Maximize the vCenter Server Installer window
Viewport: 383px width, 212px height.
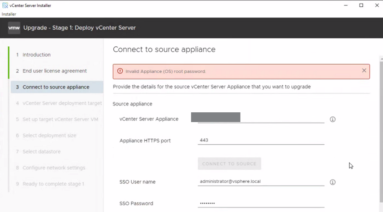(x=361, y=5)
